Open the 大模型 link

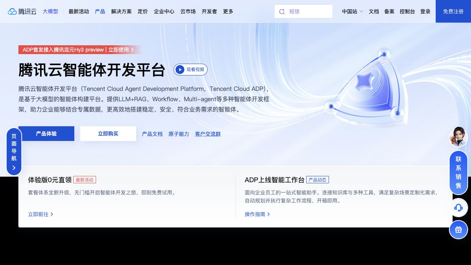tap(50, 11)
